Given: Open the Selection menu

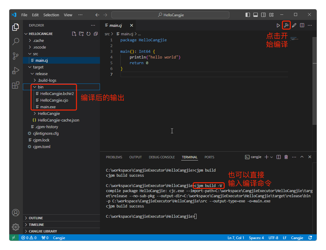Looking at the screenshot, I should pyautogui.click(x=51, y=15).
